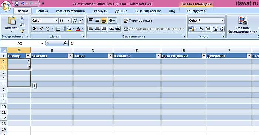Screen dimensions: 259x135
Task: Align cell text right
Action: pos(104,29)
